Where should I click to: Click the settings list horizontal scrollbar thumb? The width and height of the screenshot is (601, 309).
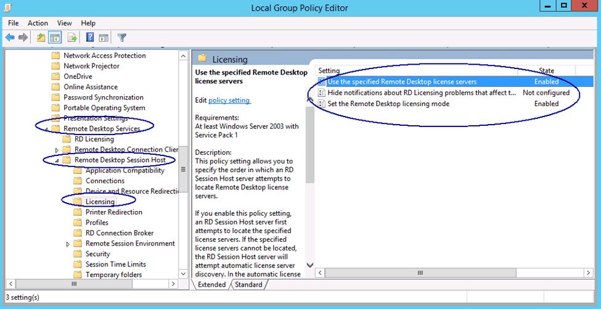coord(420,273)
